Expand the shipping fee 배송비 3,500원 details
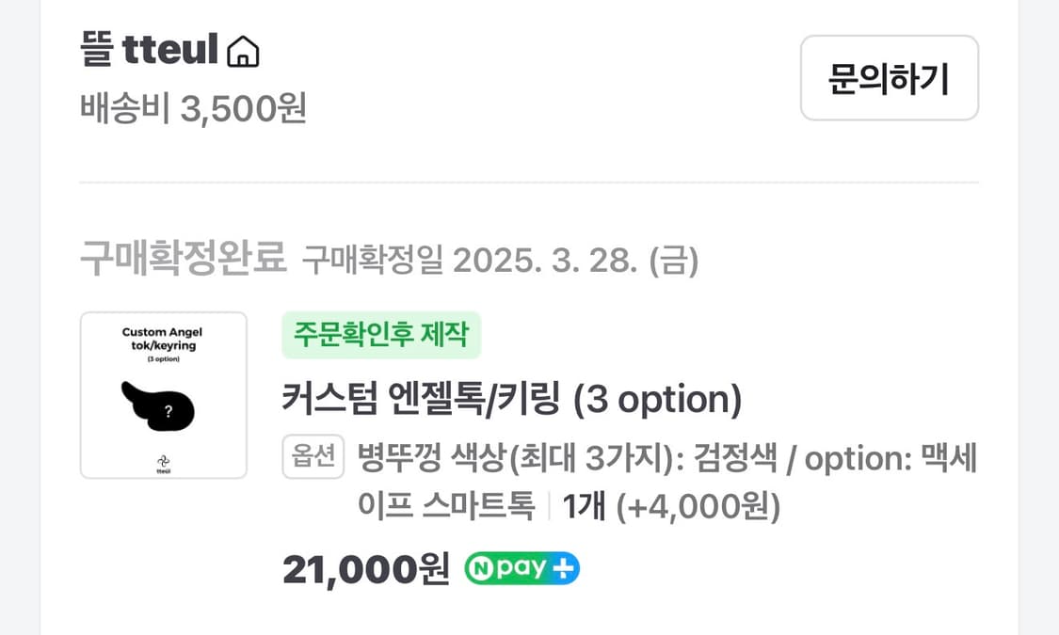The height and width of the screenshot is (635, 1059). (192, 110)
